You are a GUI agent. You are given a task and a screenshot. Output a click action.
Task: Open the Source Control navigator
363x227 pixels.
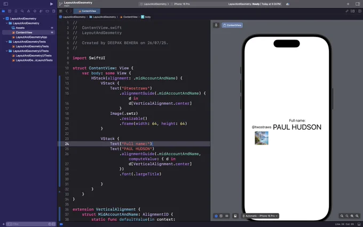(10, 11)
